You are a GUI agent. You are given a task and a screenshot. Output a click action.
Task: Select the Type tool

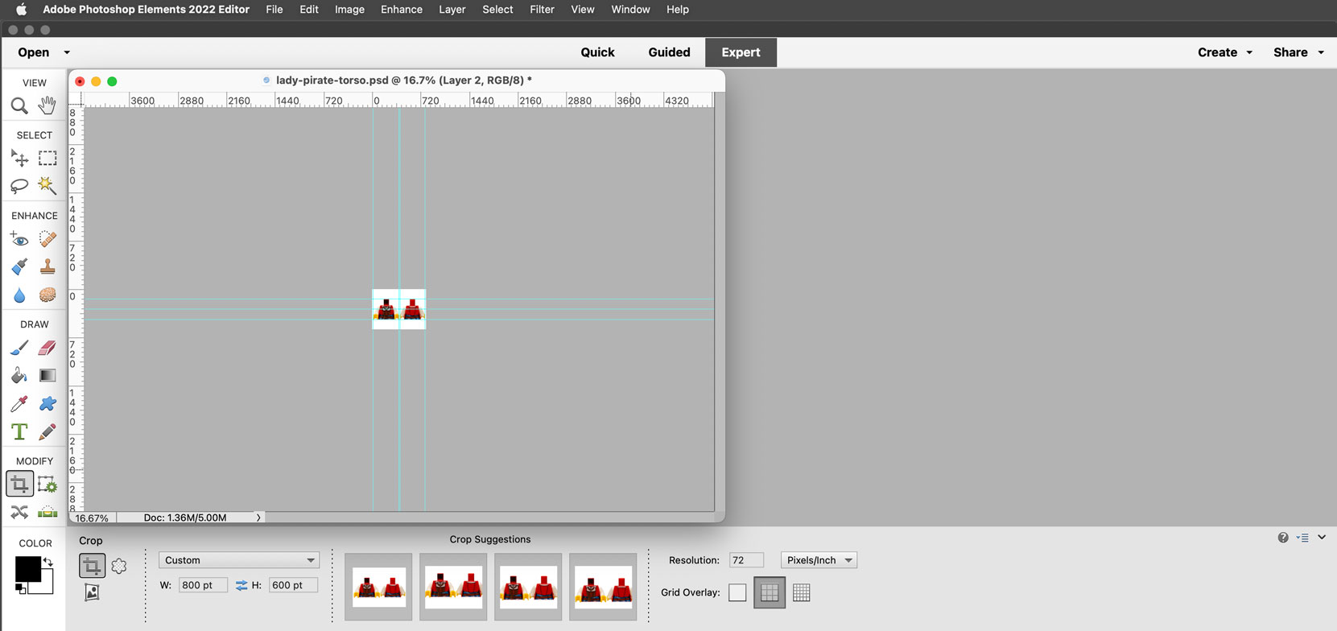19,431
